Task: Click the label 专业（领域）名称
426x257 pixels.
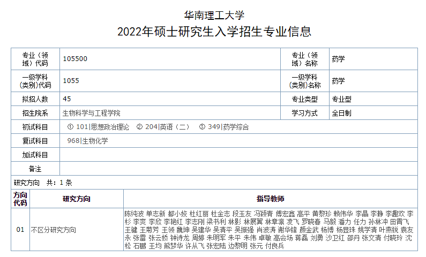Action: point(304,59)
